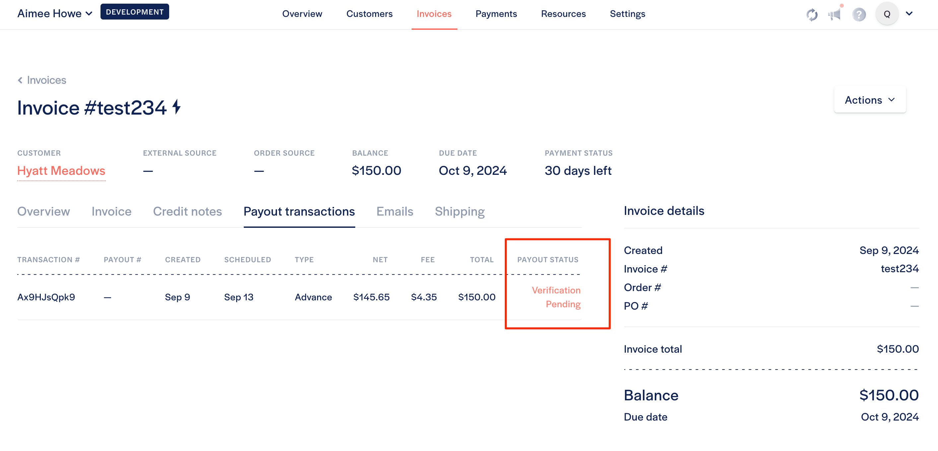Expand the profile menu chevron
Screen dimensions: 938x451
pyautogui.click(x=909, y=14)
